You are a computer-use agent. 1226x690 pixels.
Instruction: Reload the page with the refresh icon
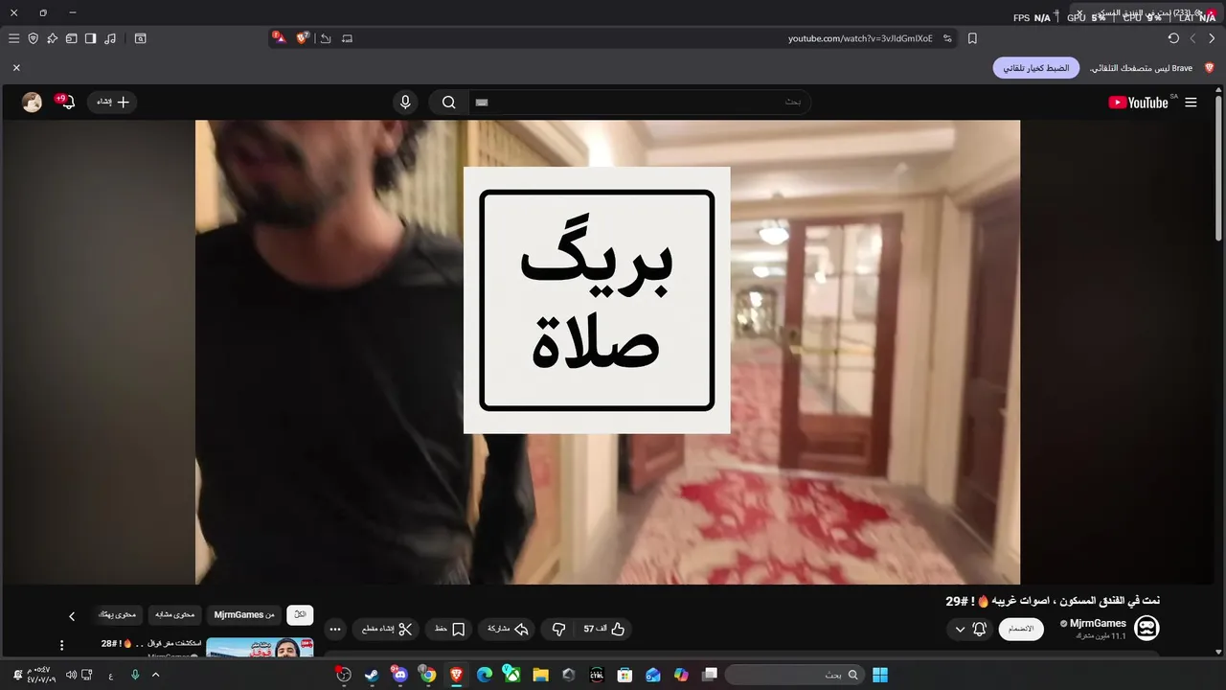(x=1173, y=38)
